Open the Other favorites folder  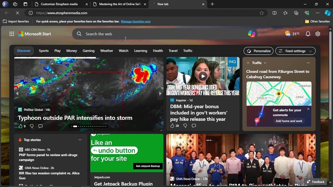317,21
